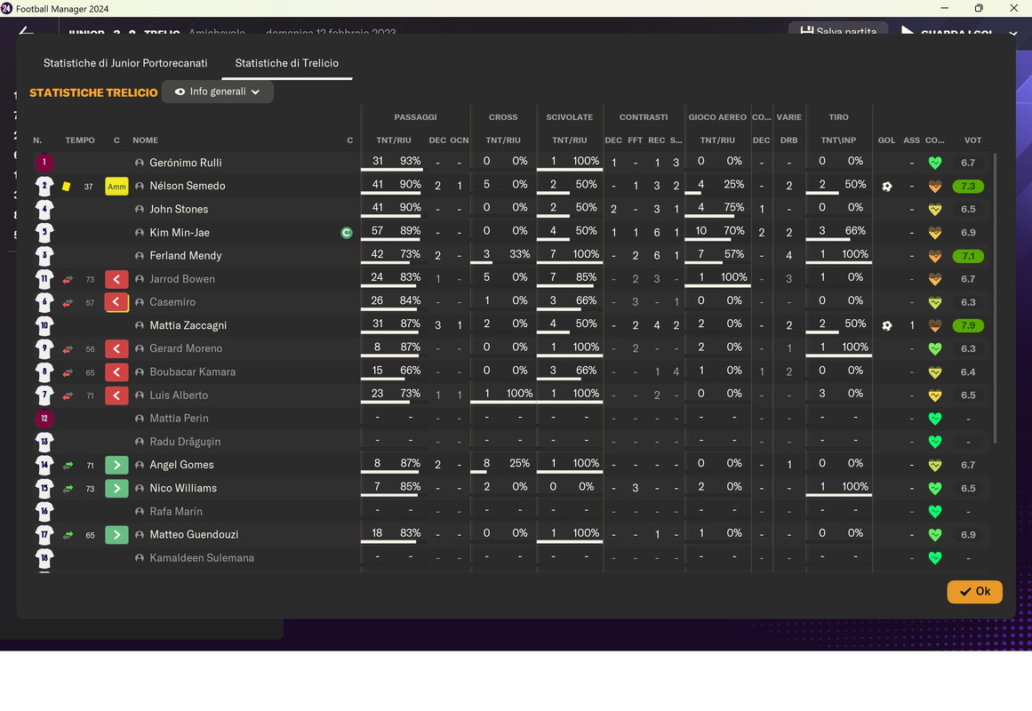Click the ASS assists column header
This screenshot has width=1032, height=711.
(x=912, y=140)
